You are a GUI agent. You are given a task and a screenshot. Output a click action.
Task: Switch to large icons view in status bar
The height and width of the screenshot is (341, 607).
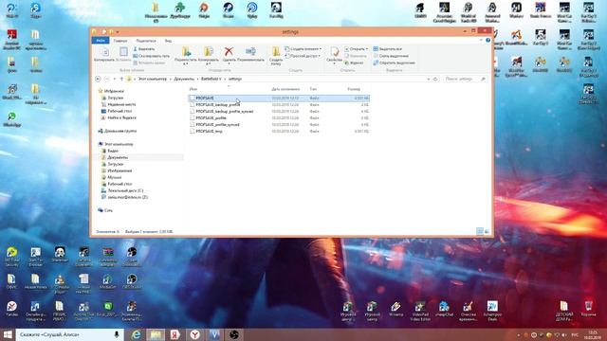pyautogui.click(x=487, y=231)
